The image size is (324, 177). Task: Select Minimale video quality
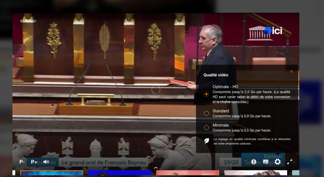(x=206, y=128)
